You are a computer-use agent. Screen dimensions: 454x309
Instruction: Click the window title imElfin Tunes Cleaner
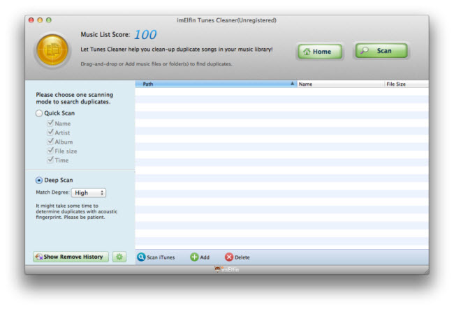pyautogui.click(x=226, y=20)
